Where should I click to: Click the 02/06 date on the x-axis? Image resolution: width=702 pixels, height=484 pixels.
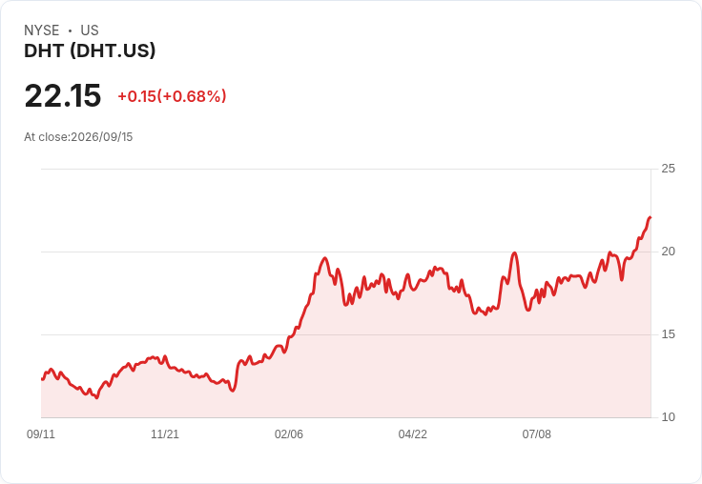(x=289, y=434)
